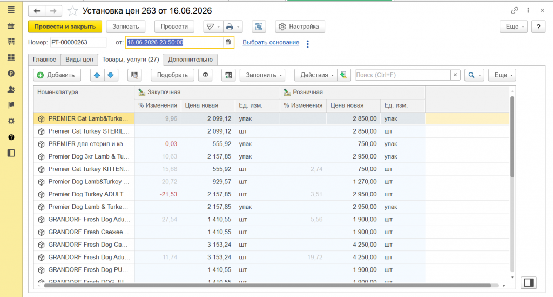Click the horizontal scrollbar of the table
Viewport: 553px width, 297px height.
pyautogui.click(x=267, y=285)
